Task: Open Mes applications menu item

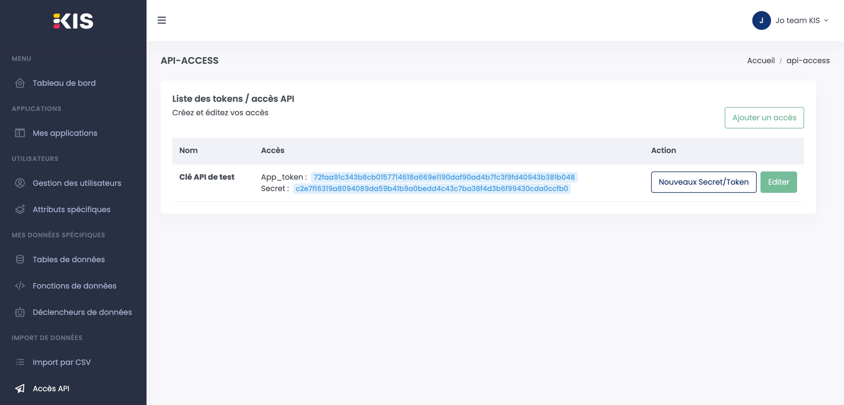Action: point(65,133)
